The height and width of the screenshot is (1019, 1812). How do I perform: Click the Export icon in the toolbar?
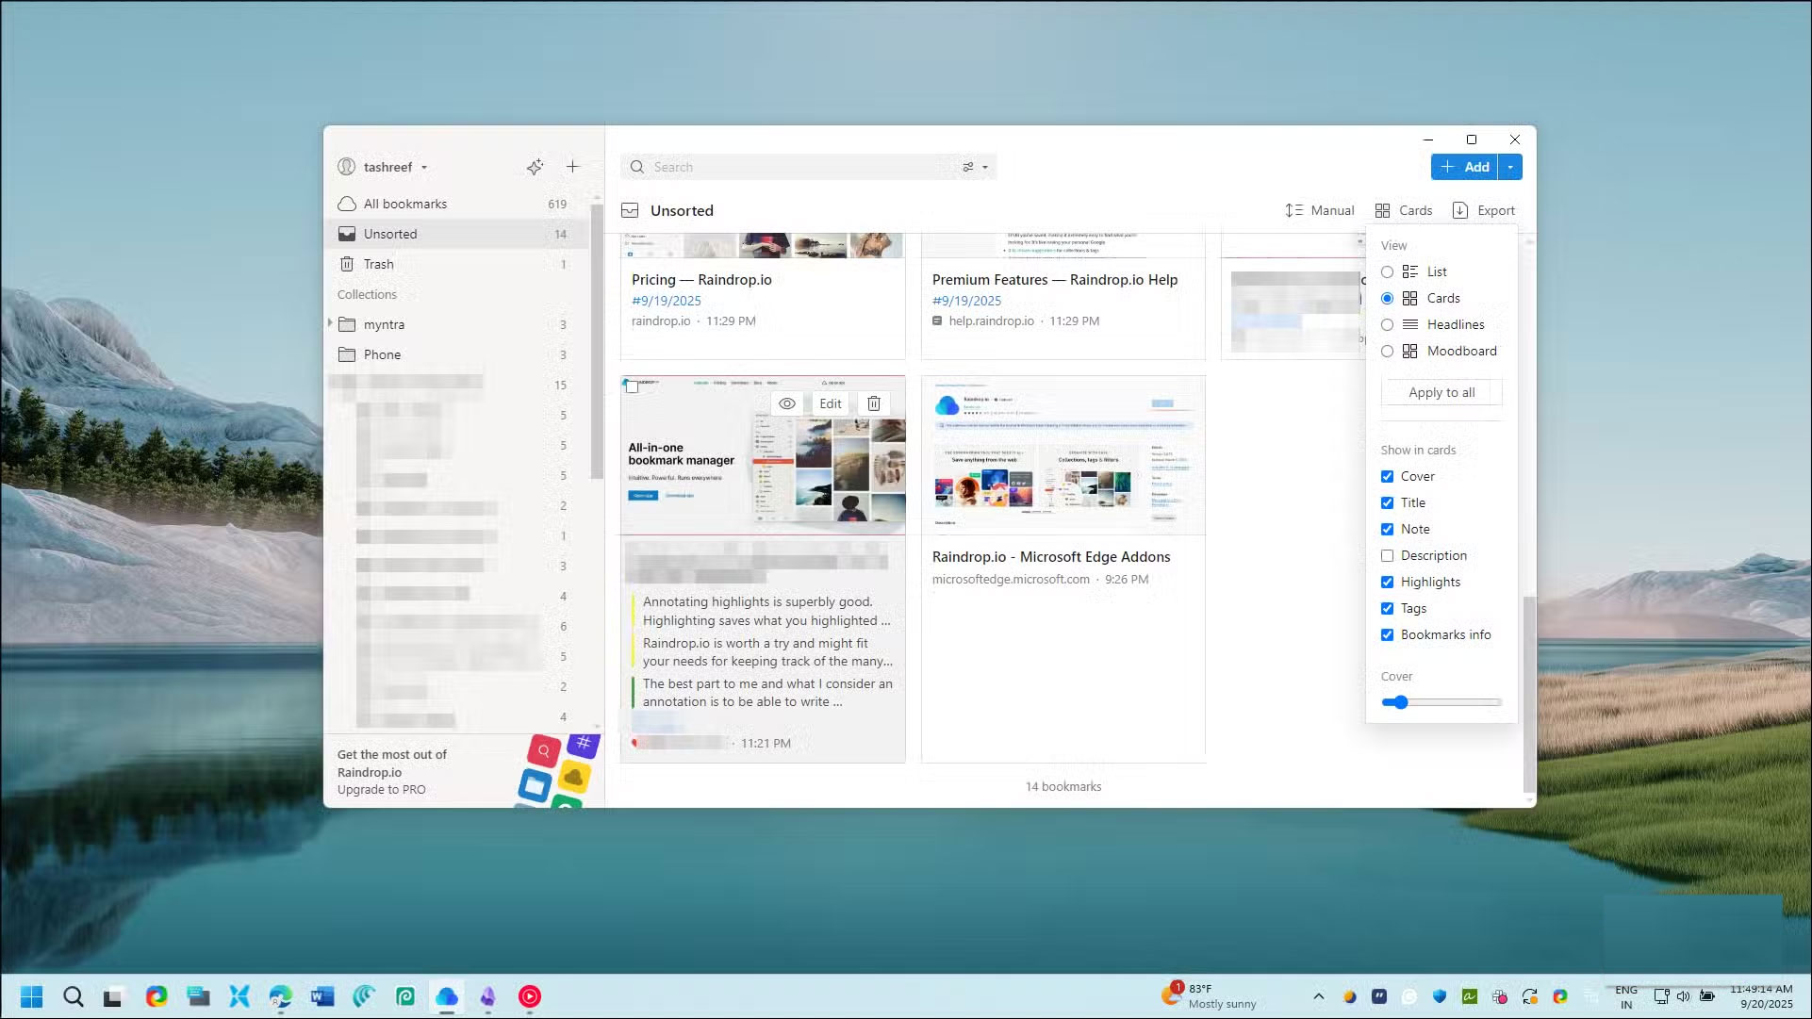coord(1458,210)
